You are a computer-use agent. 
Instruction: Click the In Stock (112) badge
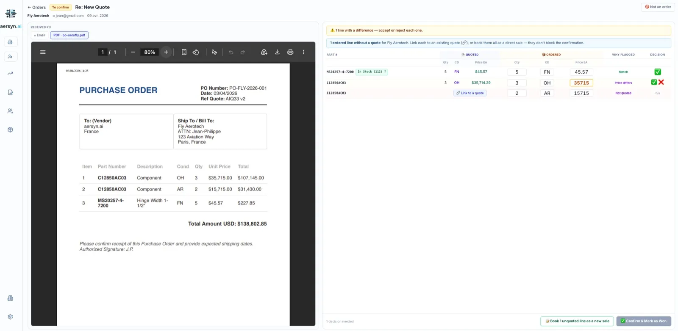click(x=372, y=72)
